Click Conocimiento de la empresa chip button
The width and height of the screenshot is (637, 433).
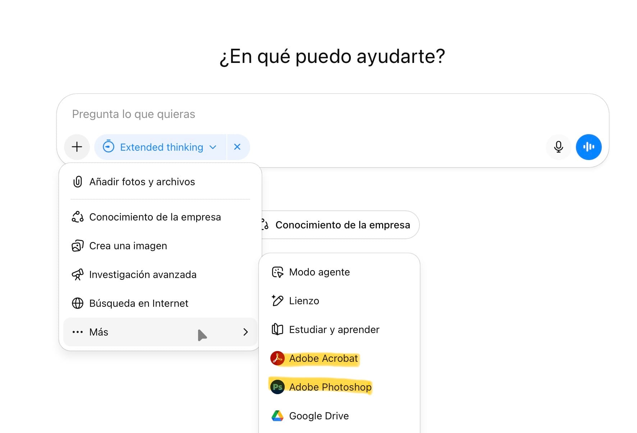pos(342,225)
